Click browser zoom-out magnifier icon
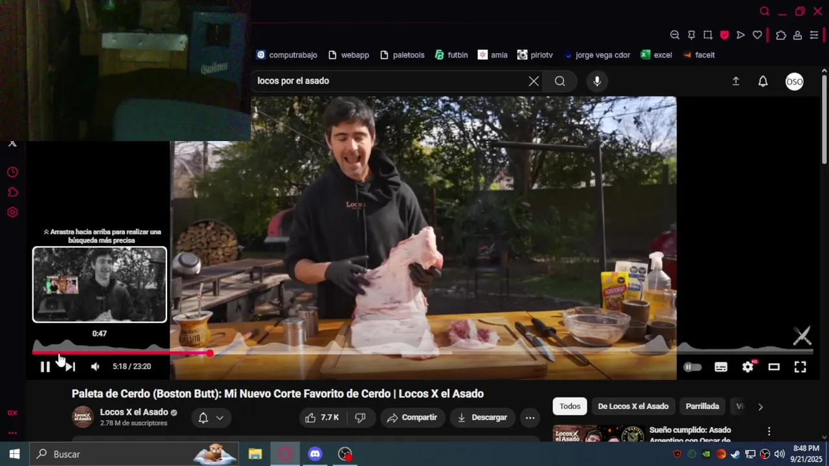829x466 pixels. point(675,35)
